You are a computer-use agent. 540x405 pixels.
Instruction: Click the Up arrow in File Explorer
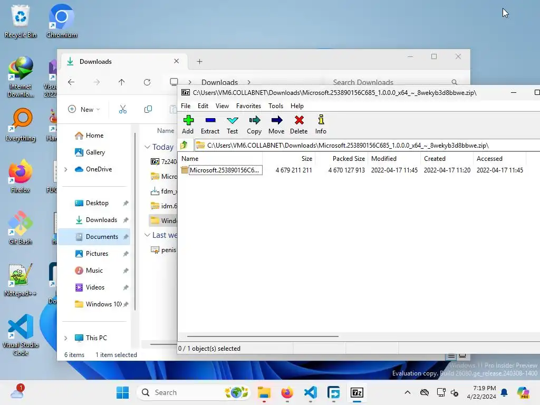pos(122,82)
